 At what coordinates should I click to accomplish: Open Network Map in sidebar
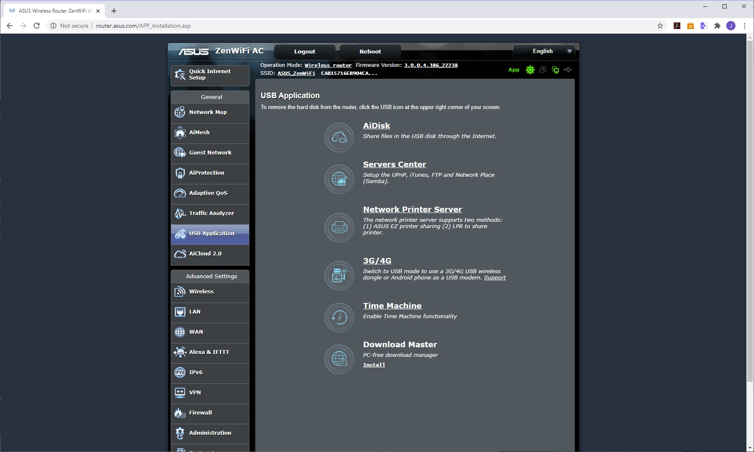tap(210, 112)
